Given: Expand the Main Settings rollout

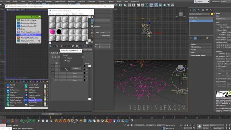Looking at the screenshot, I should coord(201,47).
